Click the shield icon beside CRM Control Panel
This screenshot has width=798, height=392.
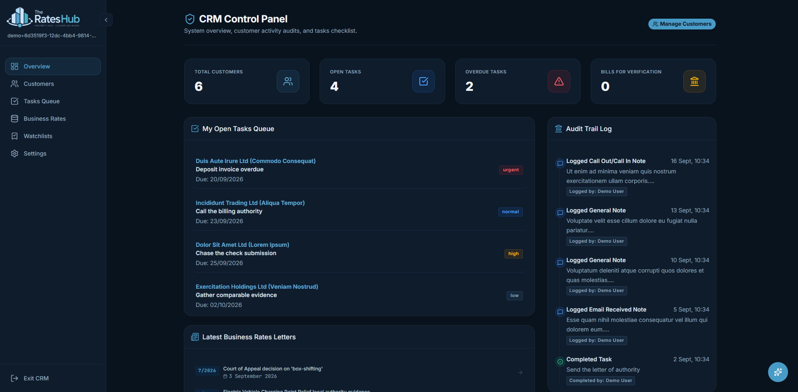[190, 19]
